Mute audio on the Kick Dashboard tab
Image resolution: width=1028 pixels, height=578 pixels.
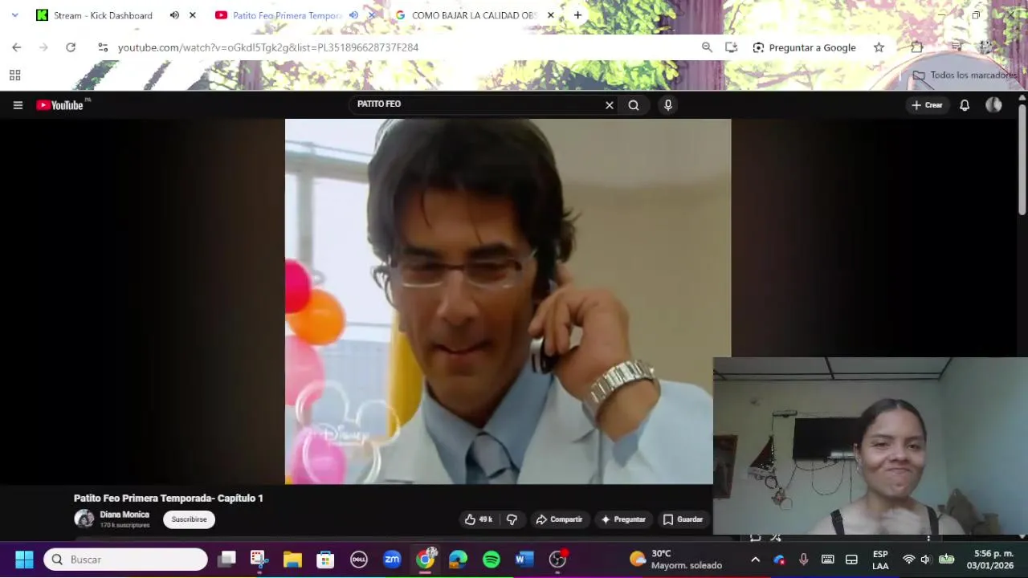tap(174, 15)
